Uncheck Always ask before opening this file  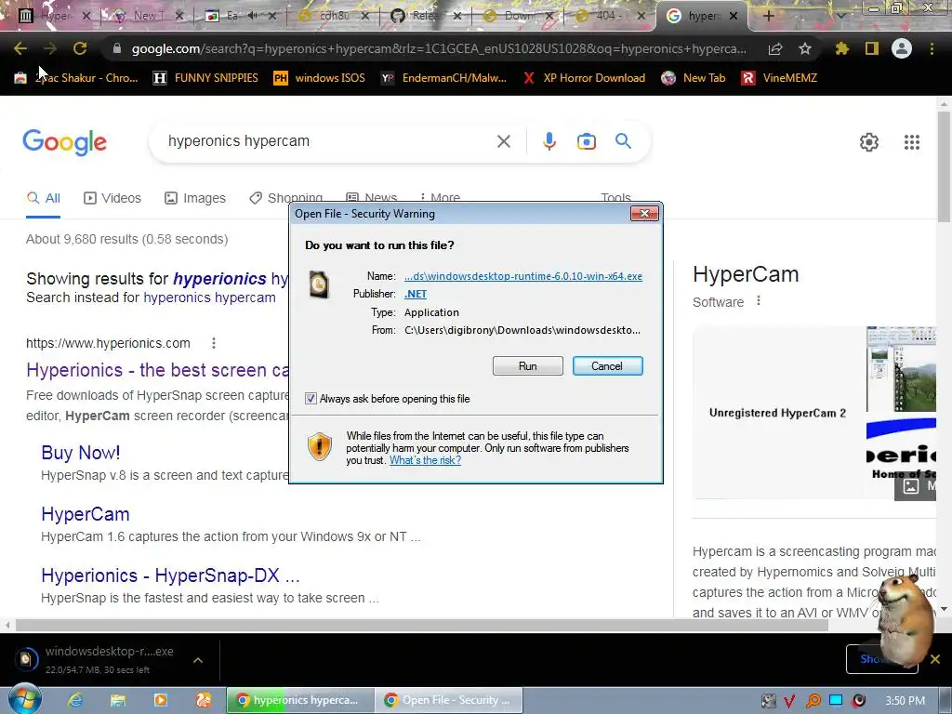click(311, 398)
